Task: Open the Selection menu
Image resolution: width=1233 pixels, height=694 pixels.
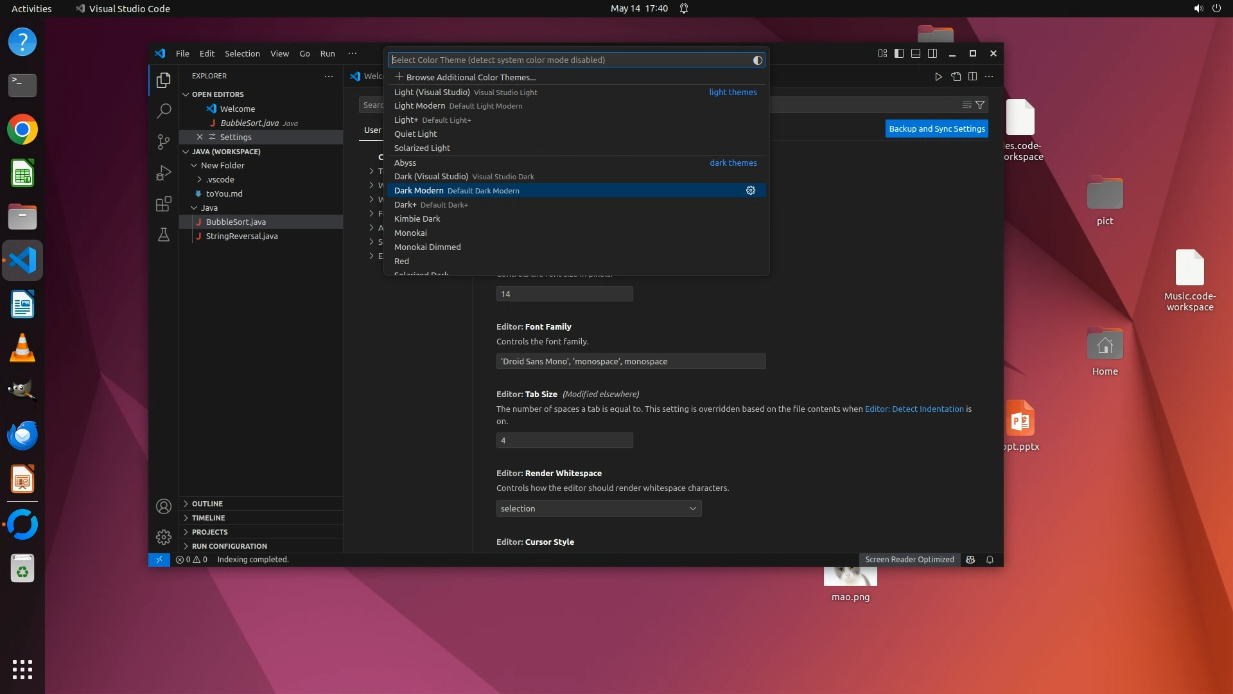Action: pos(242,53)
